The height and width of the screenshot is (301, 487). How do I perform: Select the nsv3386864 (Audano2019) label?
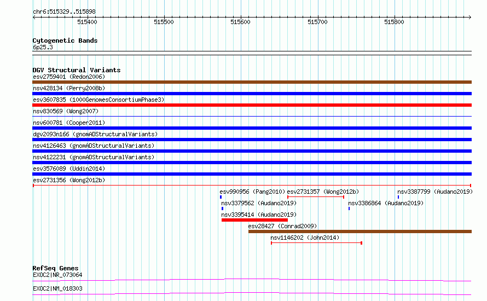click(x=386, y=203)
